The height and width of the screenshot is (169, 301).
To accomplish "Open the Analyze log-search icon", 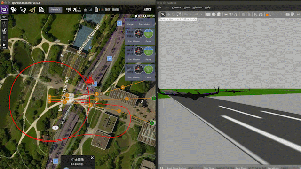I will 41,9.
